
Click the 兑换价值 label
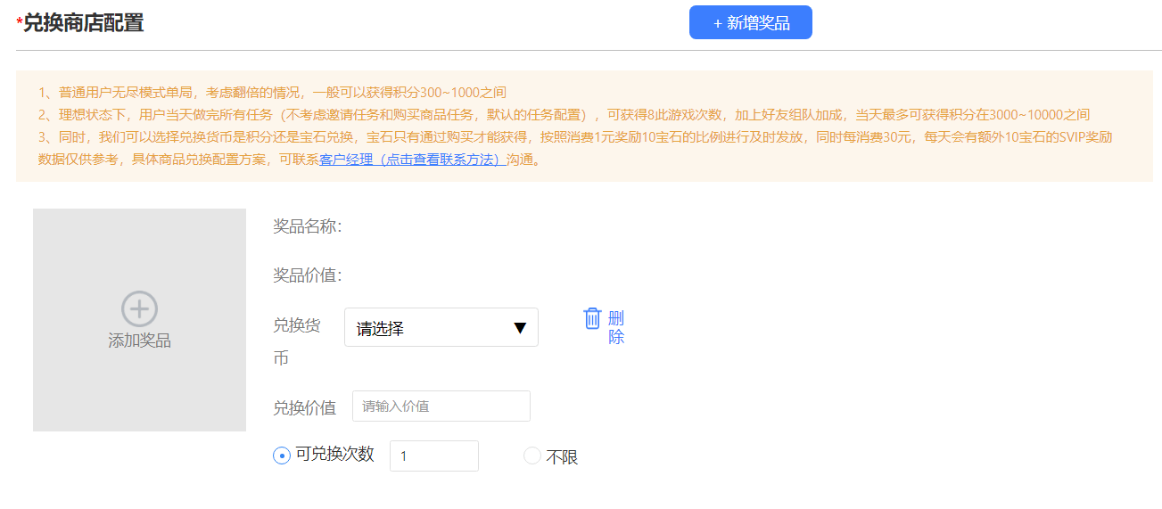(x=305, y=407)
